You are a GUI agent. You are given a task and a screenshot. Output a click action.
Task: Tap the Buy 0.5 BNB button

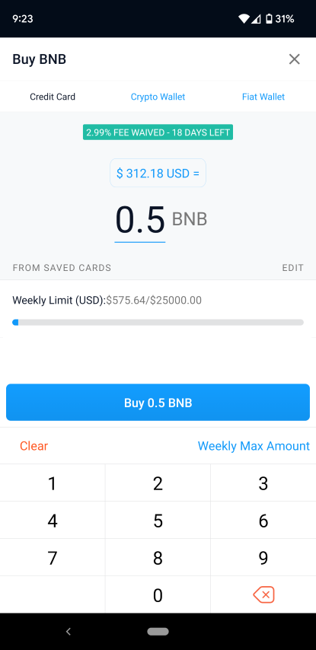point(158,403)
